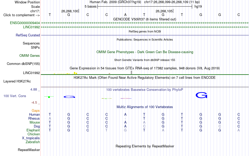
Task: Click '100 vertebrates Basewise Conservation by PhyloP' title
Action: [x=145, y=90]
